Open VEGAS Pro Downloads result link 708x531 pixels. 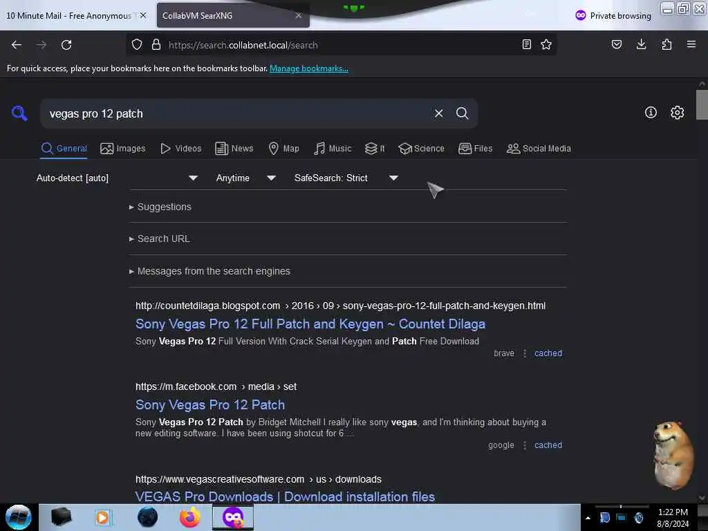pos(285,496)
